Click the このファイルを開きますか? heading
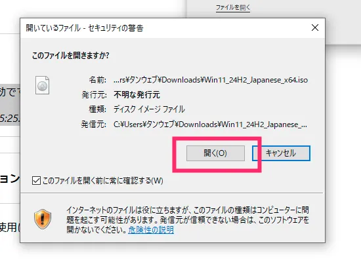The image size is (361, 266). click(70, 56)
